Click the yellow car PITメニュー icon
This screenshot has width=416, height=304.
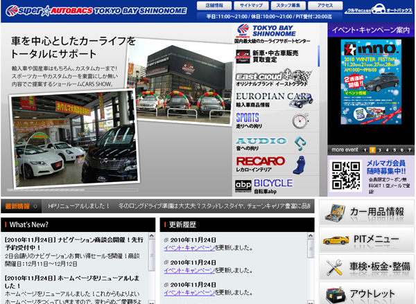click(336, 240)
